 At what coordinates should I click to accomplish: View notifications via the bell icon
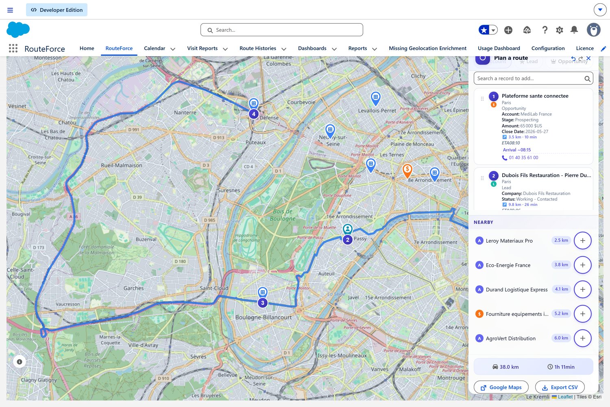pos(574,30)
